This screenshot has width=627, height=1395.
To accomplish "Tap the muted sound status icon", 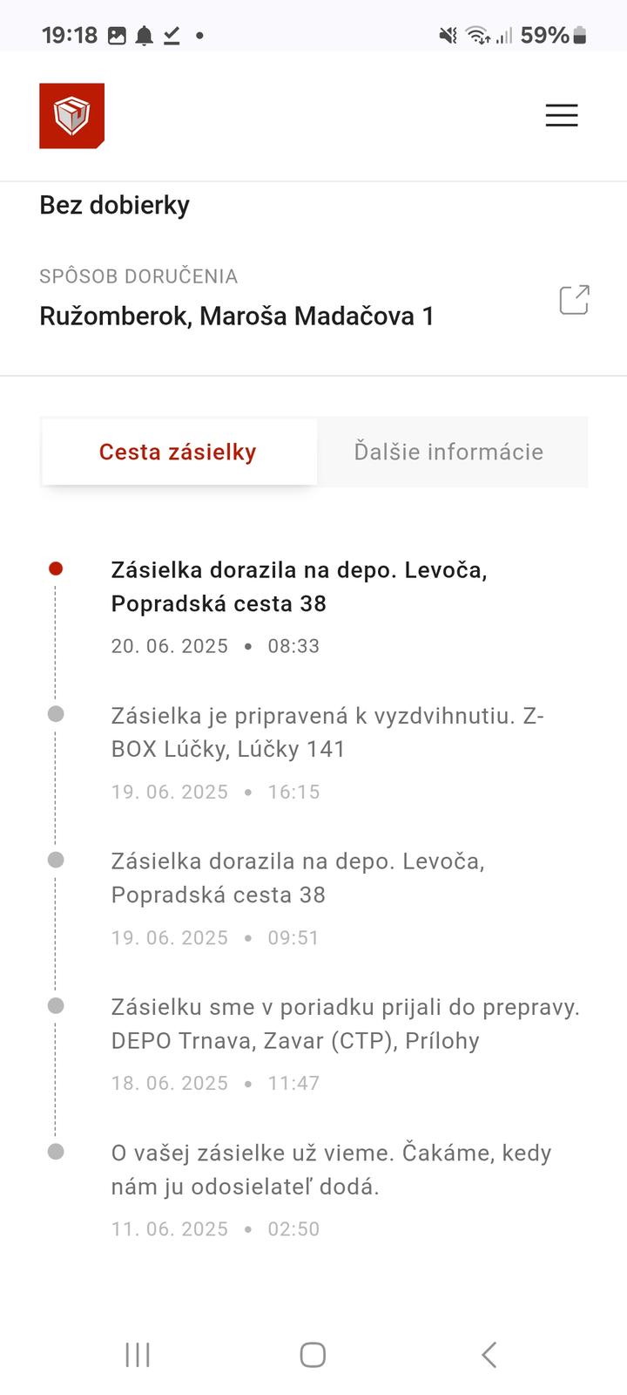I will click(x=448, y=36).
